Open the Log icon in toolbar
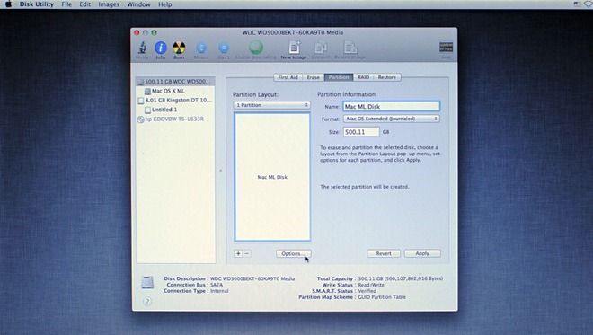Image resolution: width=593 pixels, height=335 pixels. click(x=446, y=48)
